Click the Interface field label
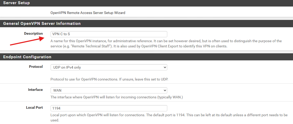This screenshot has height=124, width=293. pyautogui.click(x=35, y=90)
